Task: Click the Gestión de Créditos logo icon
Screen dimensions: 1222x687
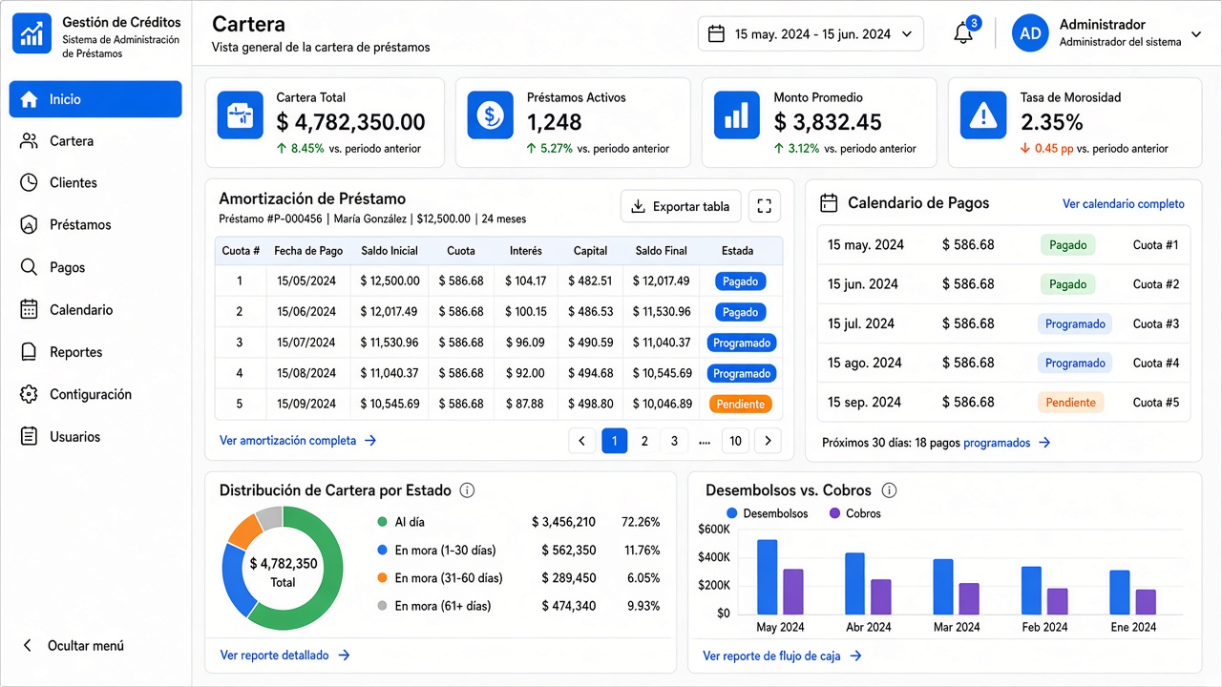Action: 32,34
